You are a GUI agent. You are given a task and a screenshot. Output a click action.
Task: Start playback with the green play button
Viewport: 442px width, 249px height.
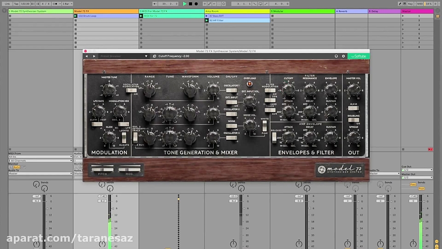click(x=185, y=4)
